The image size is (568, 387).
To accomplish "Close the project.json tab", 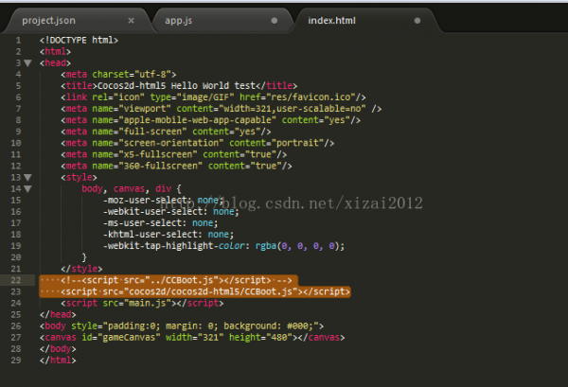I will click(132, 21).
